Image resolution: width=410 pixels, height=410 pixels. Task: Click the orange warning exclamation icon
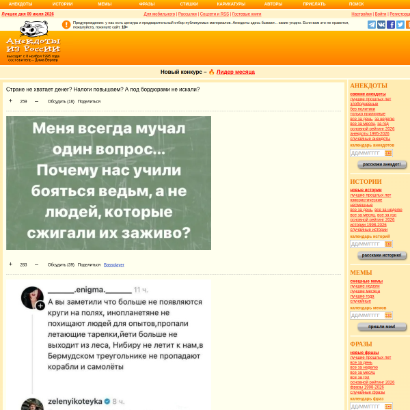pos(66,25)
